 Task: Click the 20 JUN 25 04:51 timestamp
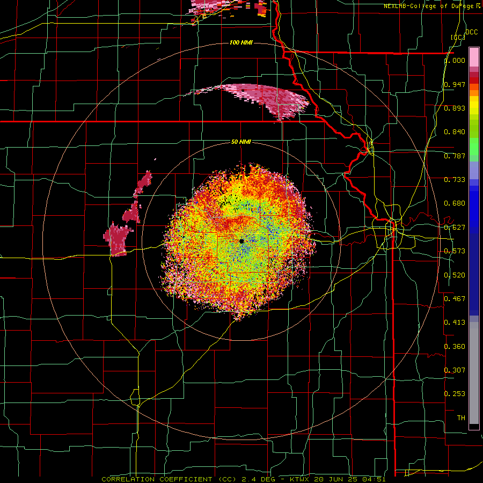350,479
